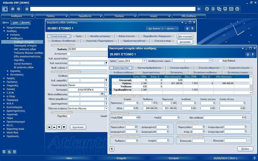Viewport: 258px width, 161px height.
Task: Click the monitor icon in top toolbar
Action: coord(225,9)
